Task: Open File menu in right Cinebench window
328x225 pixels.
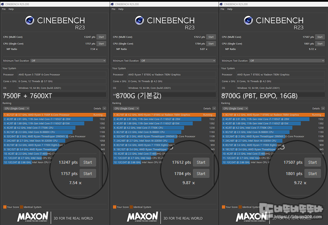Action: (222, 9)
